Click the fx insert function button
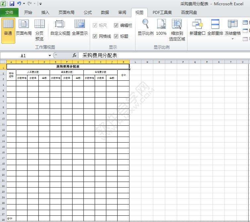Screen dimensions: 250x222 (x=74, y=56)
